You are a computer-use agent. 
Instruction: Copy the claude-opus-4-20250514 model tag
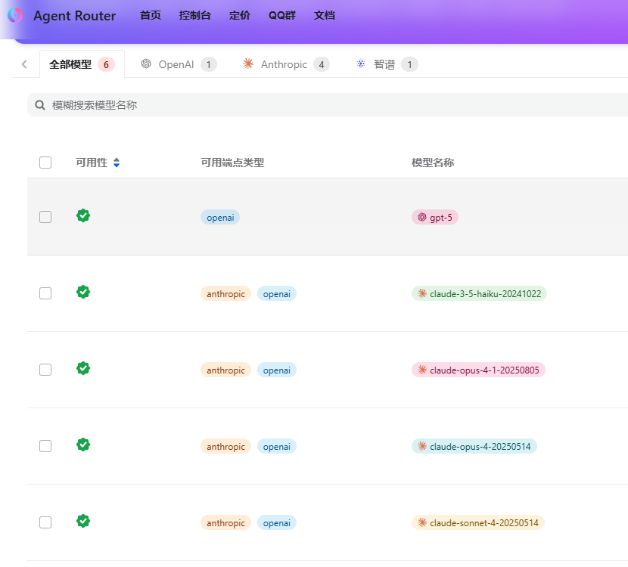click(x=474, y=447)
